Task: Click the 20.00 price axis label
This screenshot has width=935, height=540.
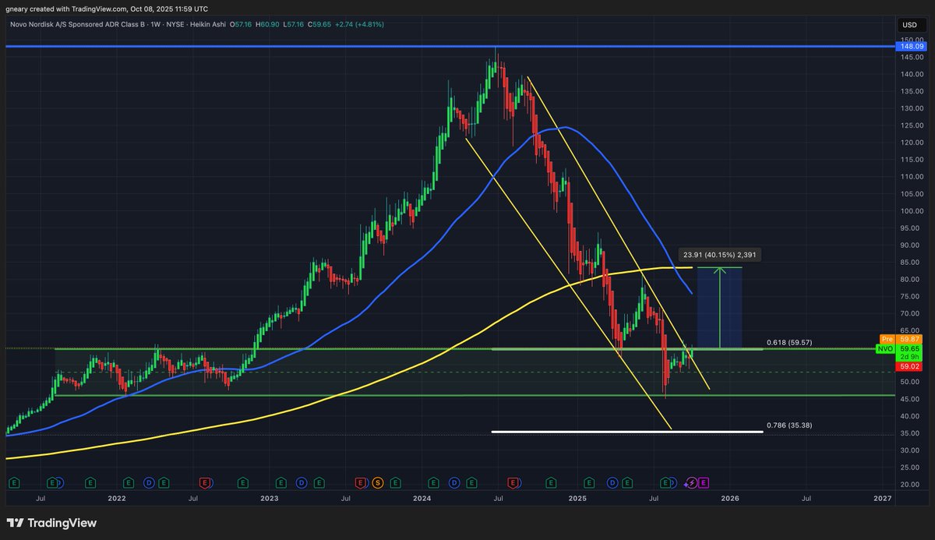Action: pyautogui.click(x=911, y=484)
